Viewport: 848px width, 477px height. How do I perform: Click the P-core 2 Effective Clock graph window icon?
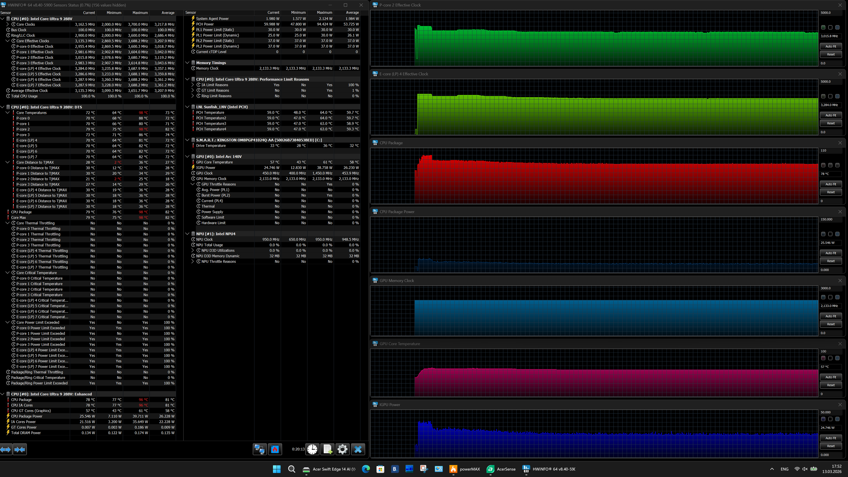pyautogui.click(x=375, y=5)
